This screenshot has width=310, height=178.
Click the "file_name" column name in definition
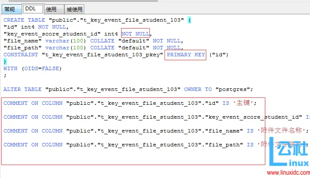point(23,41)
